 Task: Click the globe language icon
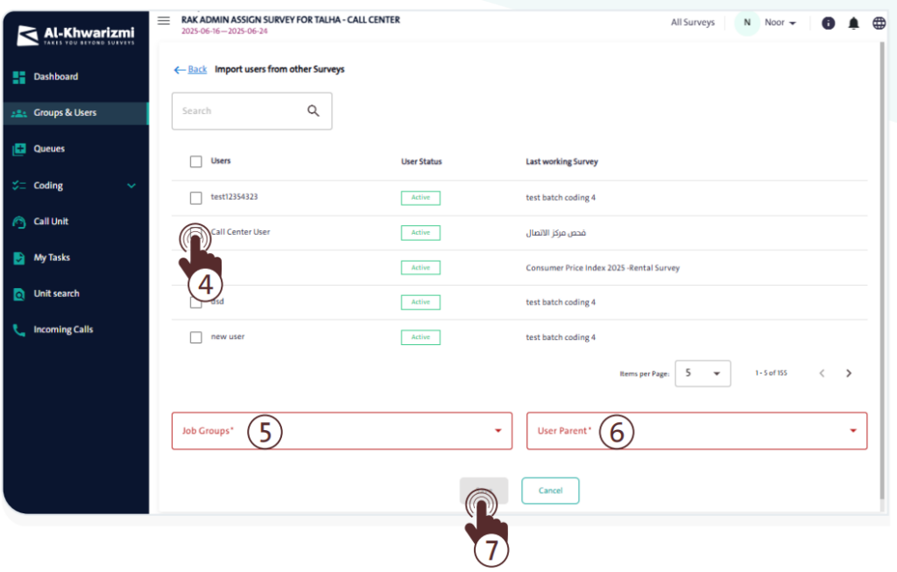pyautogui.click(x=879, y=24)
